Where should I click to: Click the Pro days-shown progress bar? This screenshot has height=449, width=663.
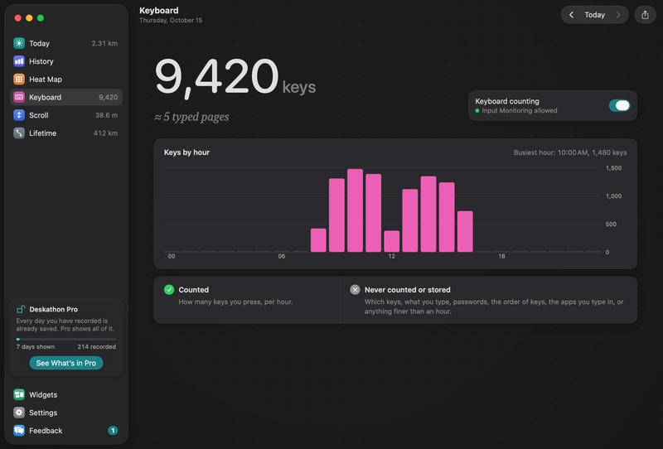[66, 339]
